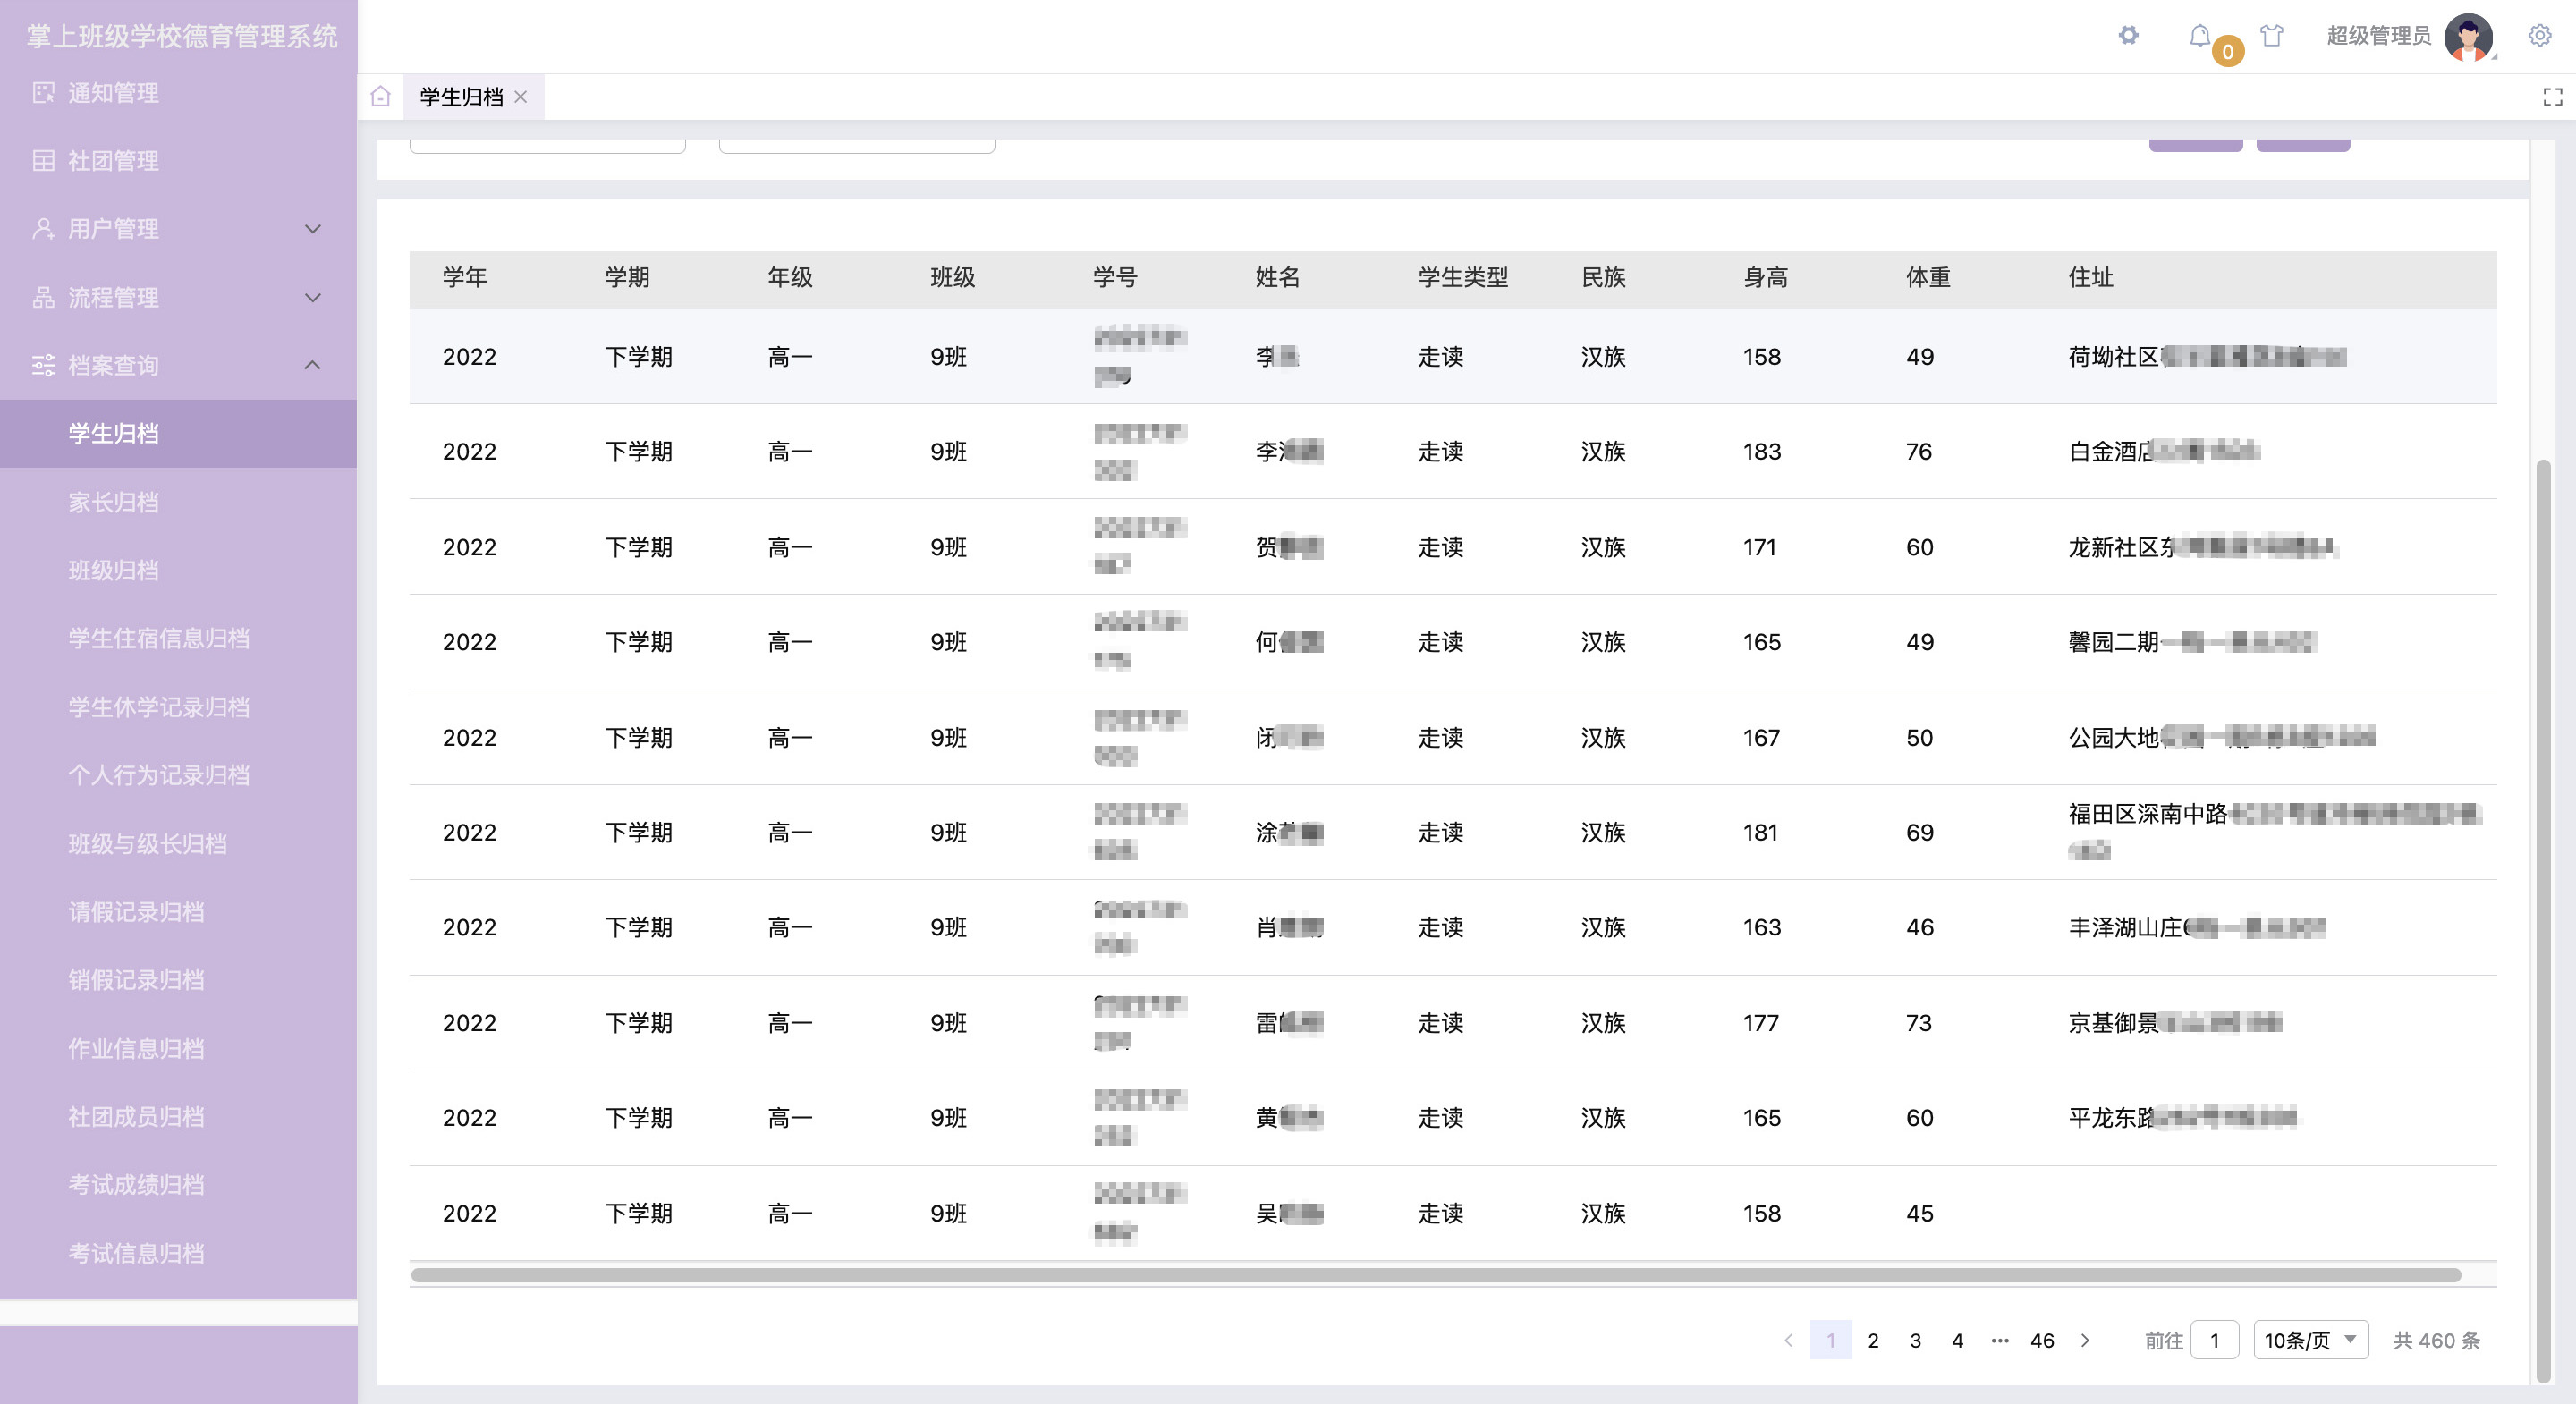This screenshot has width=2576, height=1404.
Task: Click weight value 45
Action: point(1919,1213)
